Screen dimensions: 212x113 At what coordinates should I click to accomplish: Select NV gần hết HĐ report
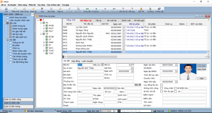(19, 31)
